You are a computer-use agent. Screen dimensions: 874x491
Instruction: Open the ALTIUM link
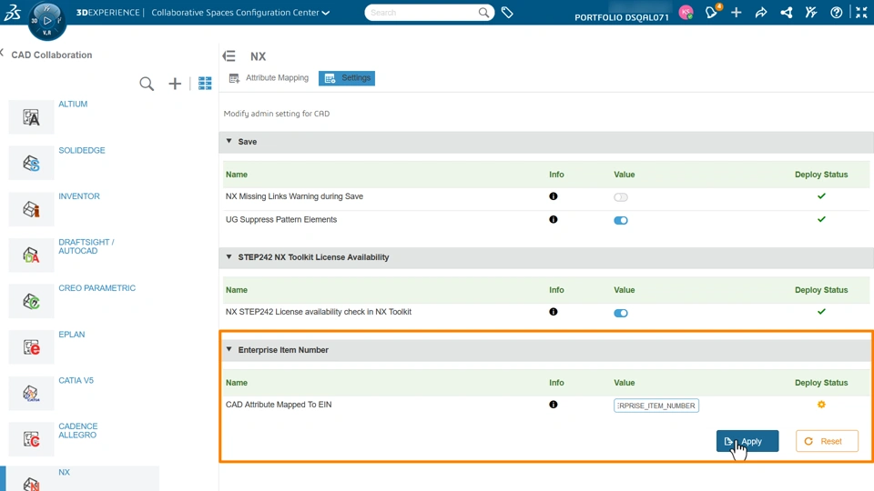tap(73, 104)
